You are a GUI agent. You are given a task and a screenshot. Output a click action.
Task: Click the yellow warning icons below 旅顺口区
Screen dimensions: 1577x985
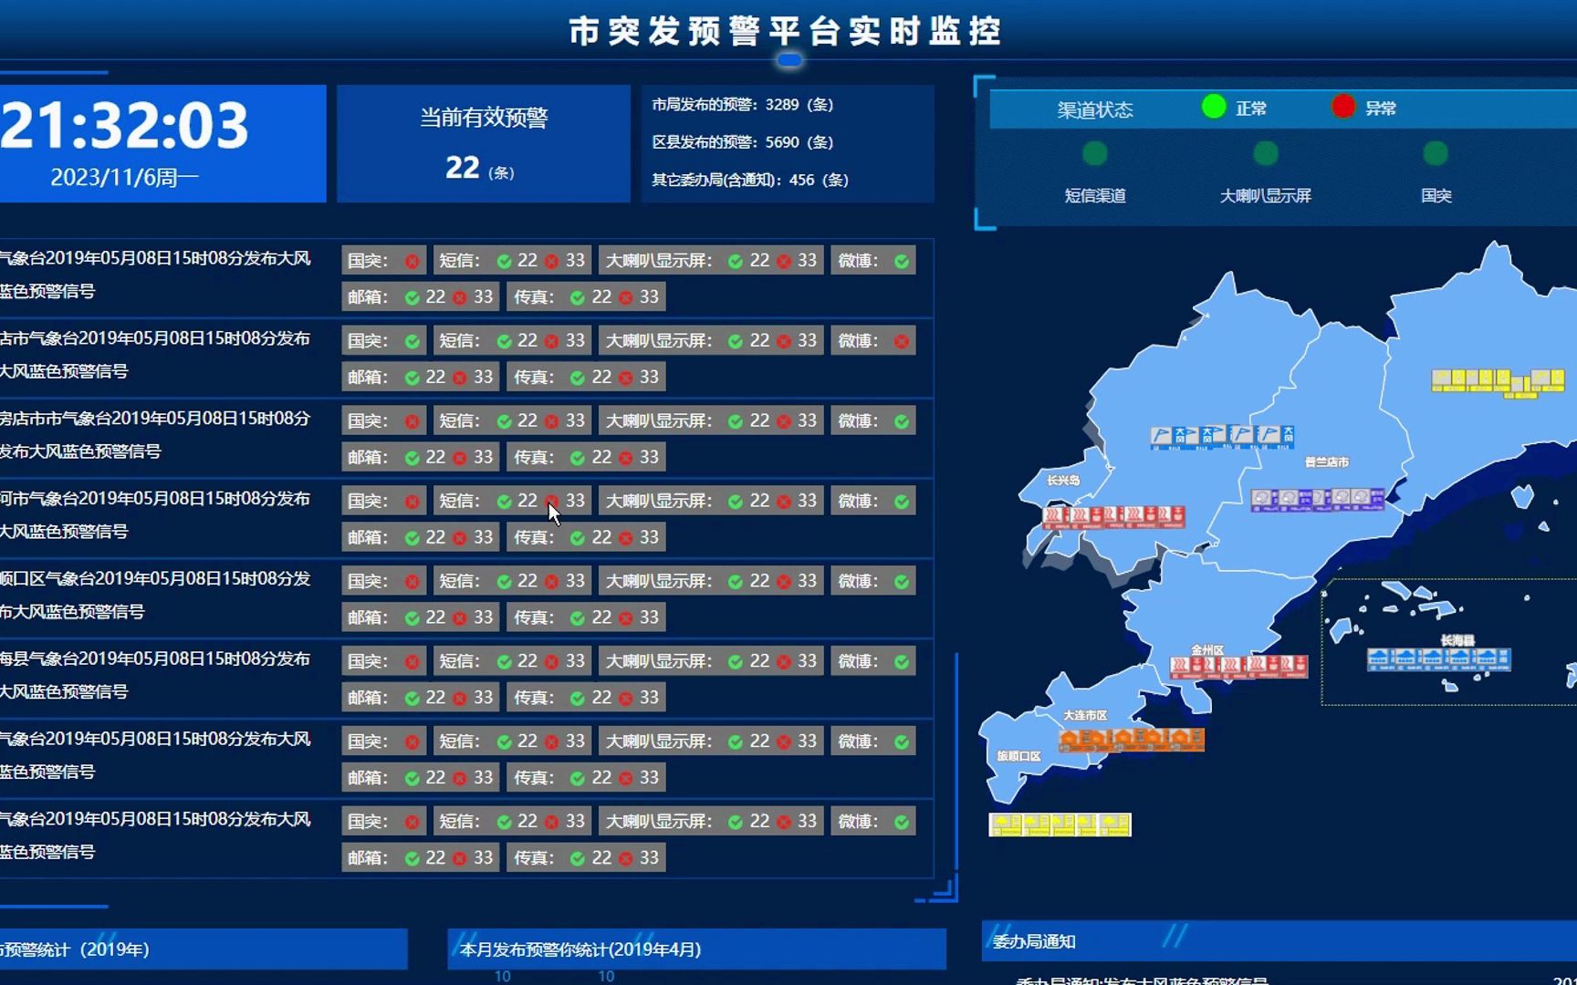(x=1060, y=824)
